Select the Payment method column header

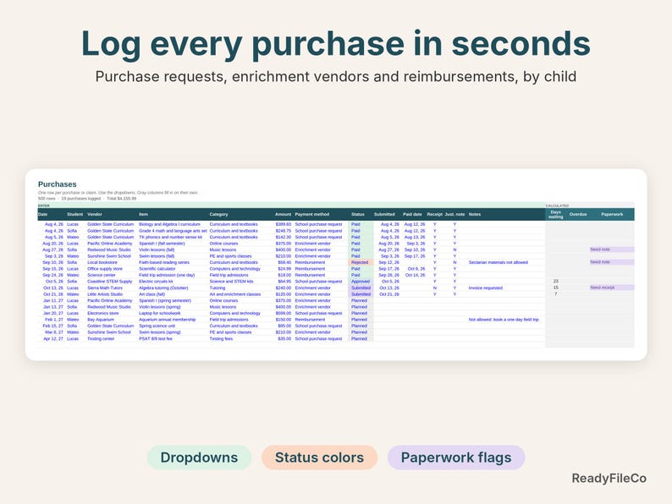[312, 214]
